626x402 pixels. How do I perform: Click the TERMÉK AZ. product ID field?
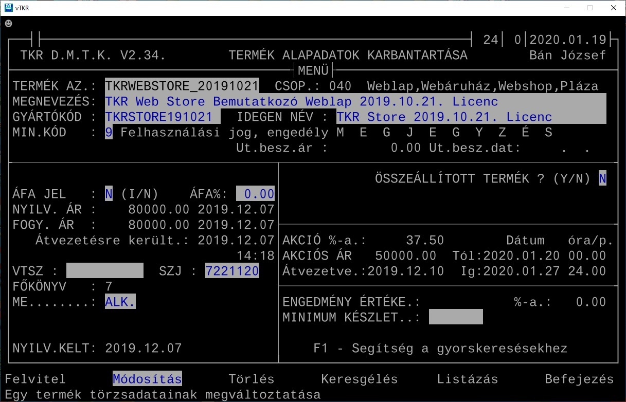(182, 86)
